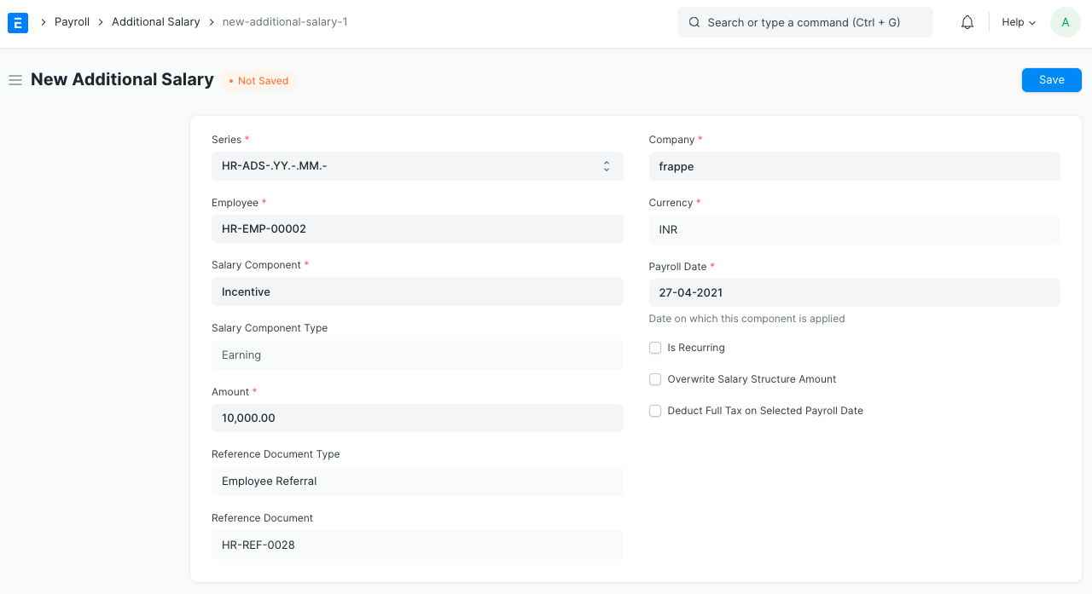Open the Series naming dropdown
1092x594 pixels.
click(x=417, y=166)
